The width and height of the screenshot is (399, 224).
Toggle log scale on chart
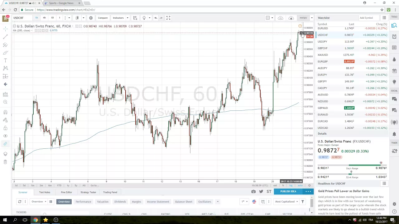click(291, 185)
